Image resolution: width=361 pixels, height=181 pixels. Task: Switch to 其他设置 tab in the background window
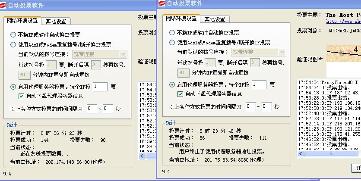tap(56, 21)
